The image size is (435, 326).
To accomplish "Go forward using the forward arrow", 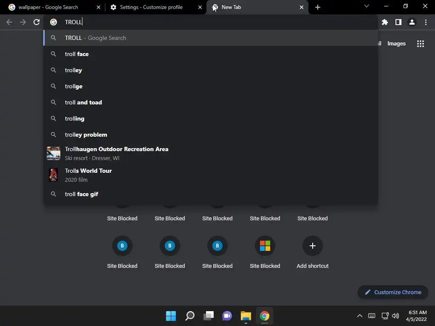I will (23, 22).
